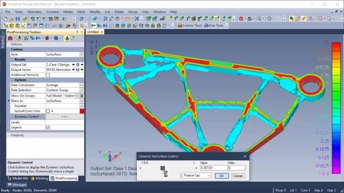Image resolution: width=344 pixels, height=193 pixels.
Task: Click the Value field showing 0.387301
Action: pyautogui.click(x=213, y=168)
